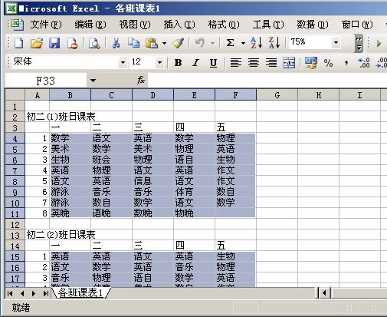Toggle Italic formatting
Image resolution: width=387 pixels, height=317 pixels.
(195, 62)
